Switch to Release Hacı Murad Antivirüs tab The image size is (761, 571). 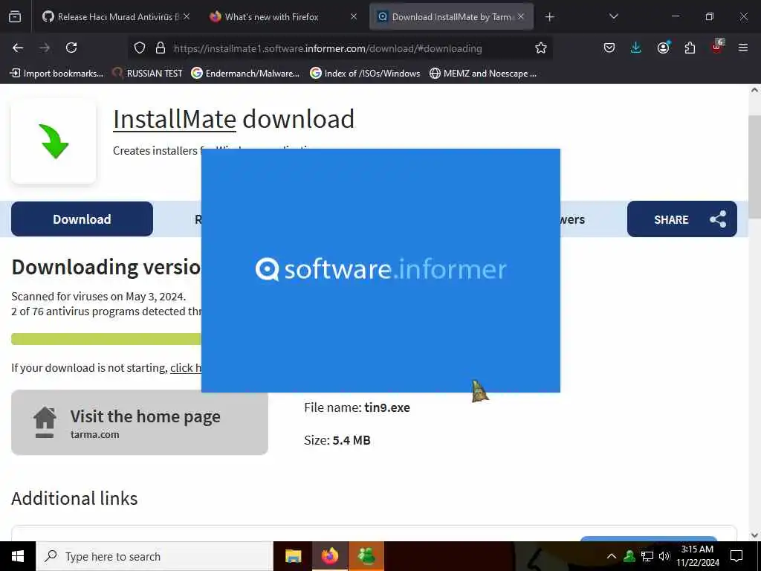click(x=115, y=16)
